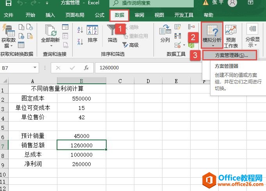Click 高级 advanced filter button
Image resolution: width=266 pixels, height=191 pixels.
tap(130, 45)
